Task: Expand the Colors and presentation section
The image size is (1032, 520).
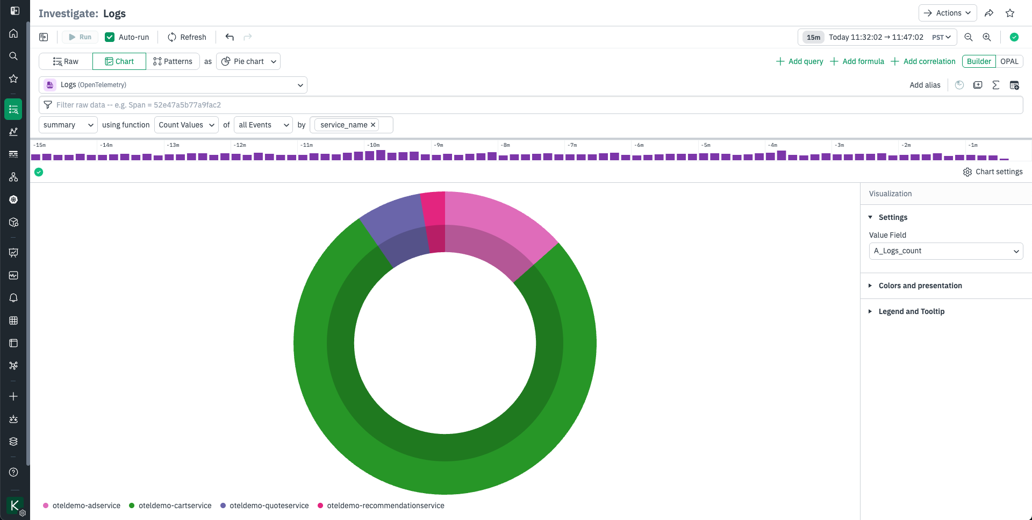Action: coord(920,286)
